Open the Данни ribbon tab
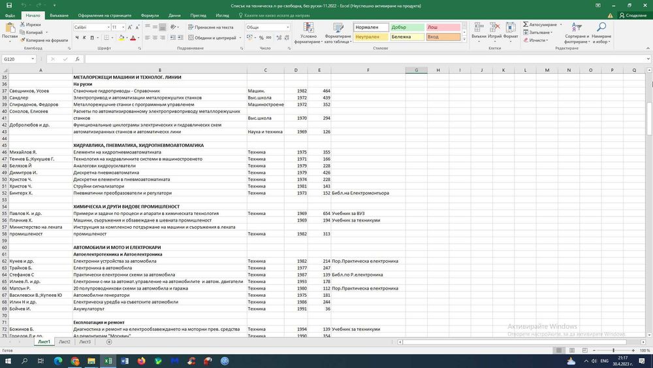 tap(174, 16)
